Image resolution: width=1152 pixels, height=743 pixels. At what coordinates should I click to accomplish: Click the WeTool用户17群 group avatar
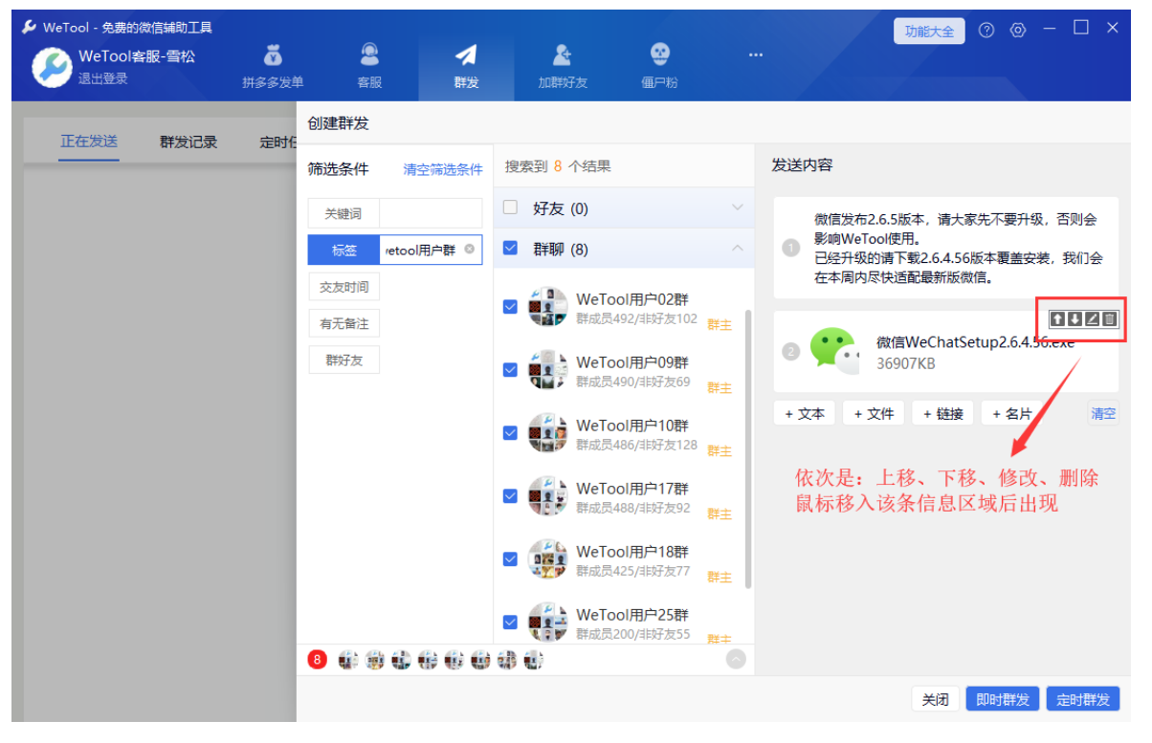548,495
